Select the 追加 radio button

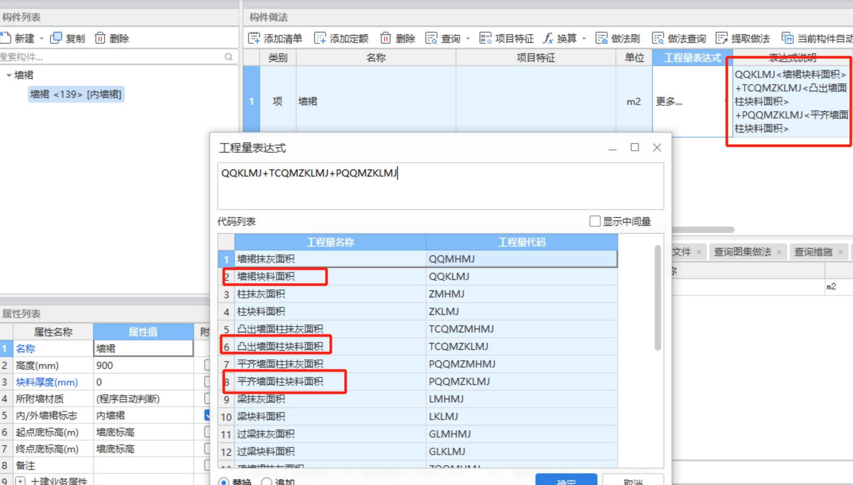(x=267, y=482)
